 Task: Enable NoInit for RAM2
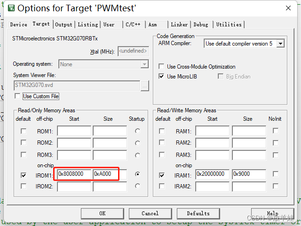(276, 143)
